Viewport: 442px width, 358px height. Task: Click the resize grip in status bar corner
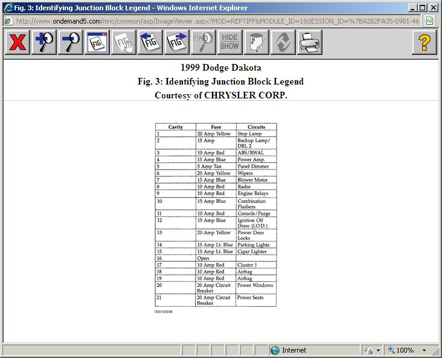[436, 350]
